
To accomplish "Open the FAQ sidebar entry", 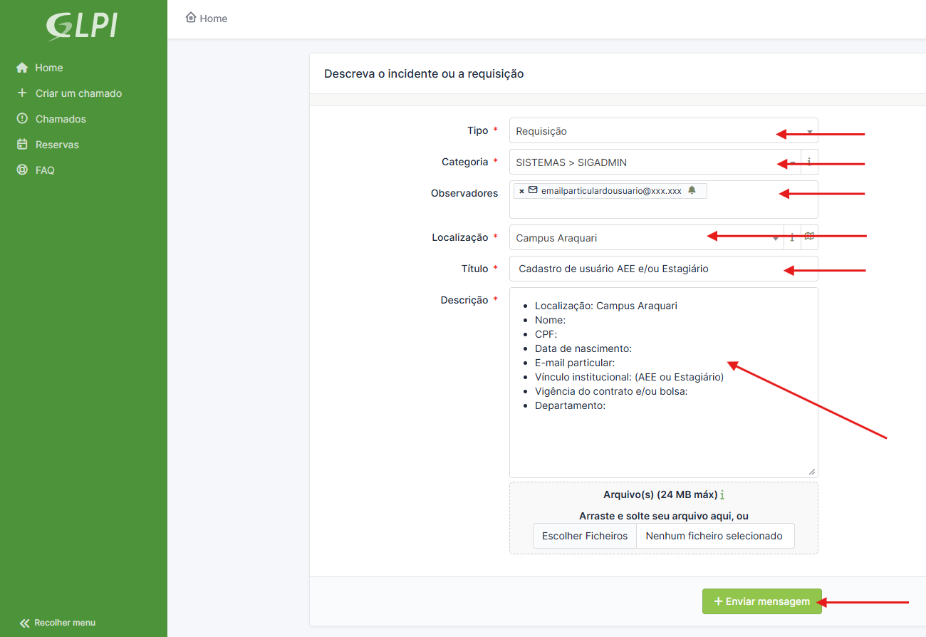I will click(45, 170).
